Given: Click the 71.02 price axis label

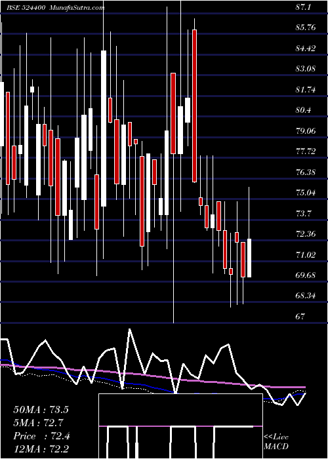Looking at the screenshot, I should (306, 254).
